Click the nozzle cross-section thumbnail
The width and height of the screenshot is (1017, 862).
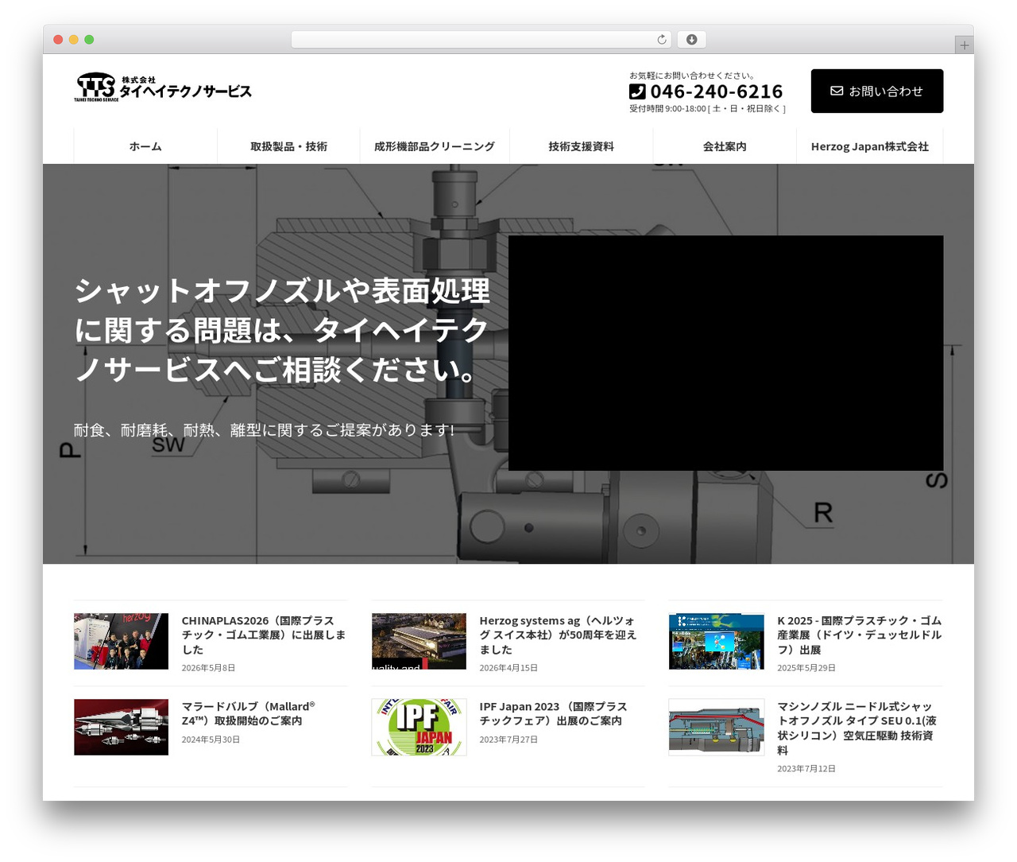(x=717, y=727)
